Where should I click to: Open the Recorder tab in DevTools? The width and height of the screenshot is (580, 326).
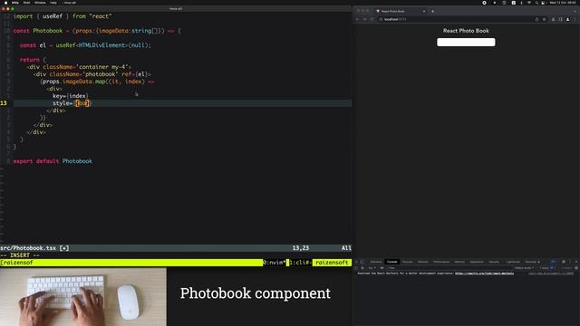[533, 262]
